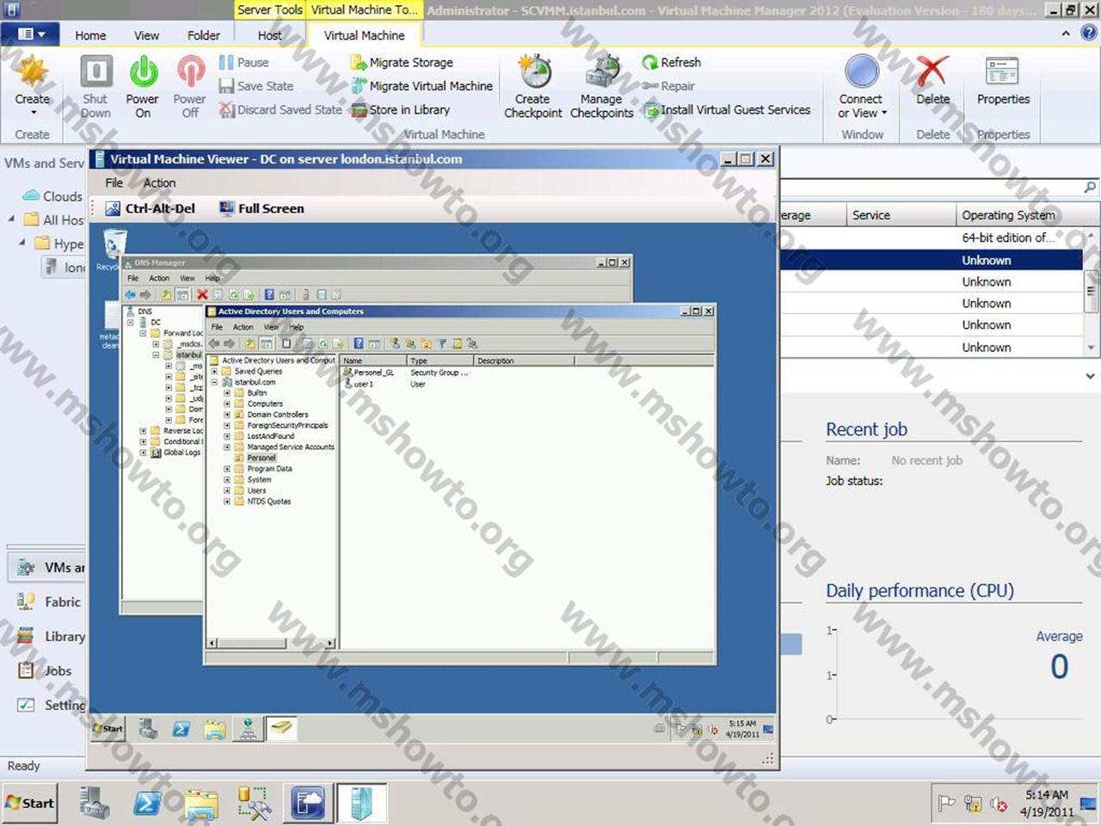Screen dimensions: 1101x826
Task: Open Action menu in Virtual Machine Viewer
Action: pos(159,182)
